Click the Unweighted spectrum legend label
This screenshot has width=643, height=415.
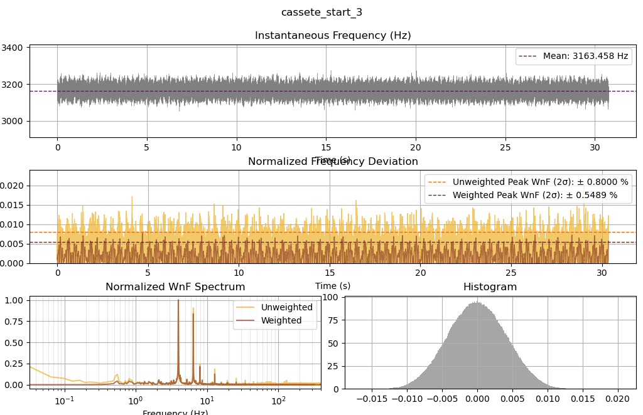pos(286,307)
